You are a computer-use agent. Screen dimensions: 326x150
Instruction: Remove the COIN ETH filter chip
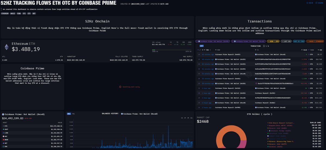[268, 41]
